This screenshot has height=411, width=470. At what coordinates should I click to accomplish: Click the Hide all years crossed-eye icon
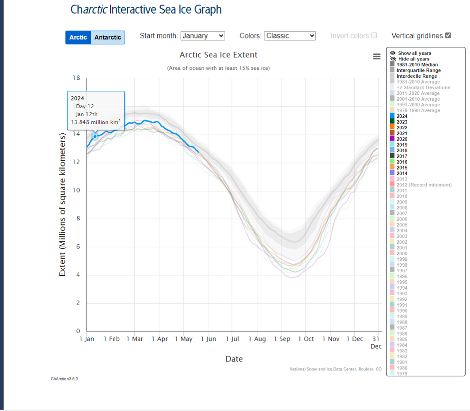tap(393, 59)
